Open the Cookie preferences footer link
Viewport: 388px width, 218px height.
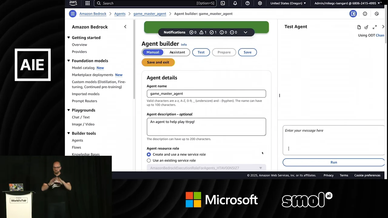[x=367, y=175]
